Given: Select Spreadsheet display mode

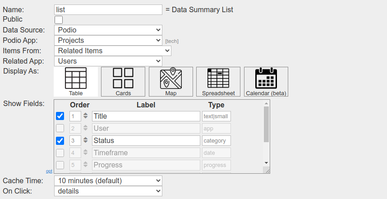Looking at the screenshot, I should pos(218,82).
